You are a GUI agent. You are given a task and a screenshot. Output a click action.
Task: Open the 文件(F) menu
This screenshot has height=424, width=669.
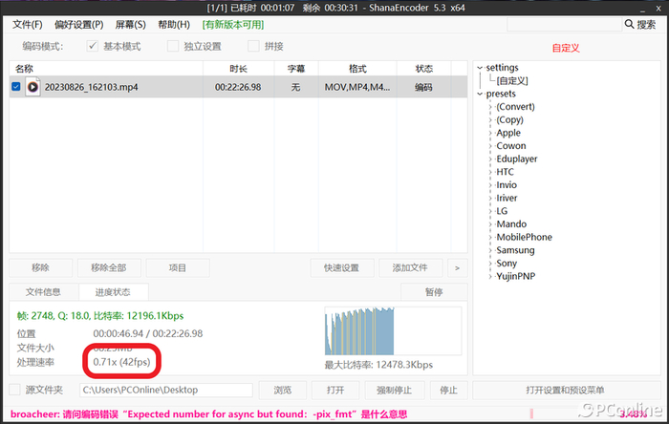28,25
